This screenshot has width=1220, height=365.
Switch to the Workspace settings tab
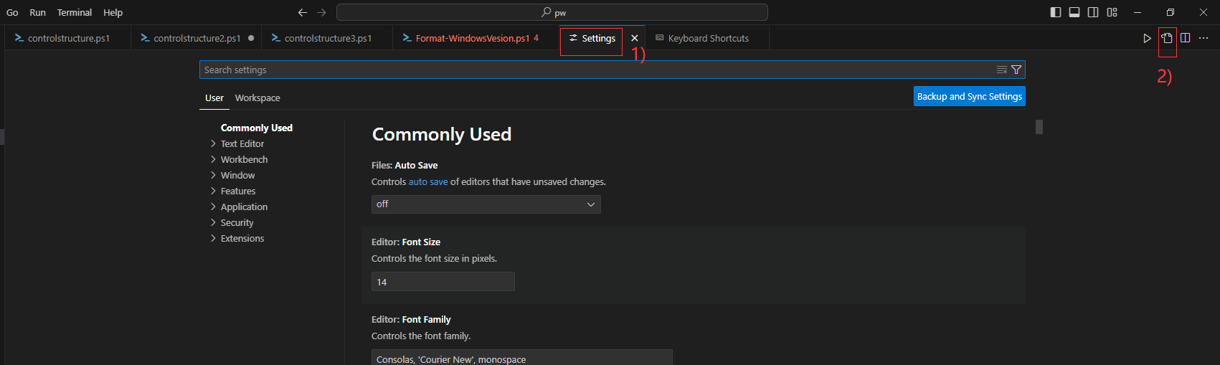257,98
